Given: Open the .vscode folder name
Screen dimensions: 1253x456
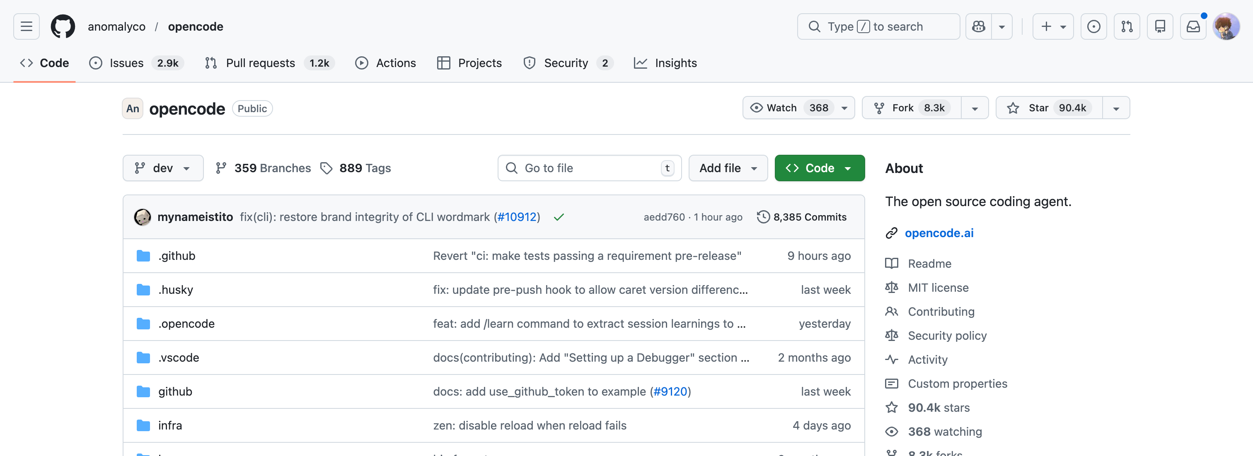Looking at the screenshot, I should click(179, 358).
